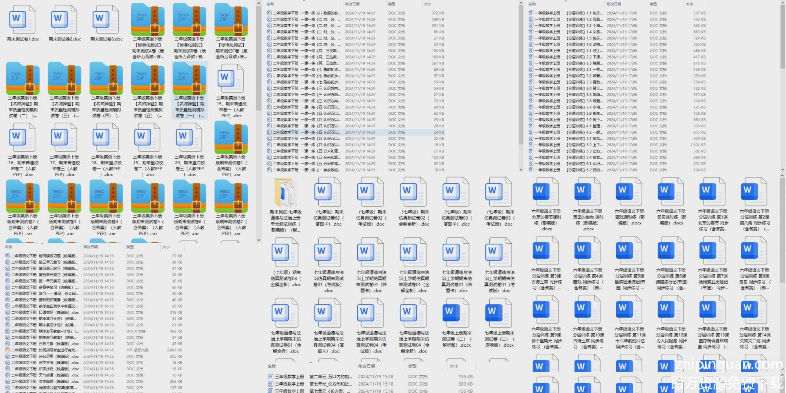This screenshot has width=786, height=393.
Task: Click down arrow of 二年级数学下册 list scrollbar
Action: click(521, 170)
